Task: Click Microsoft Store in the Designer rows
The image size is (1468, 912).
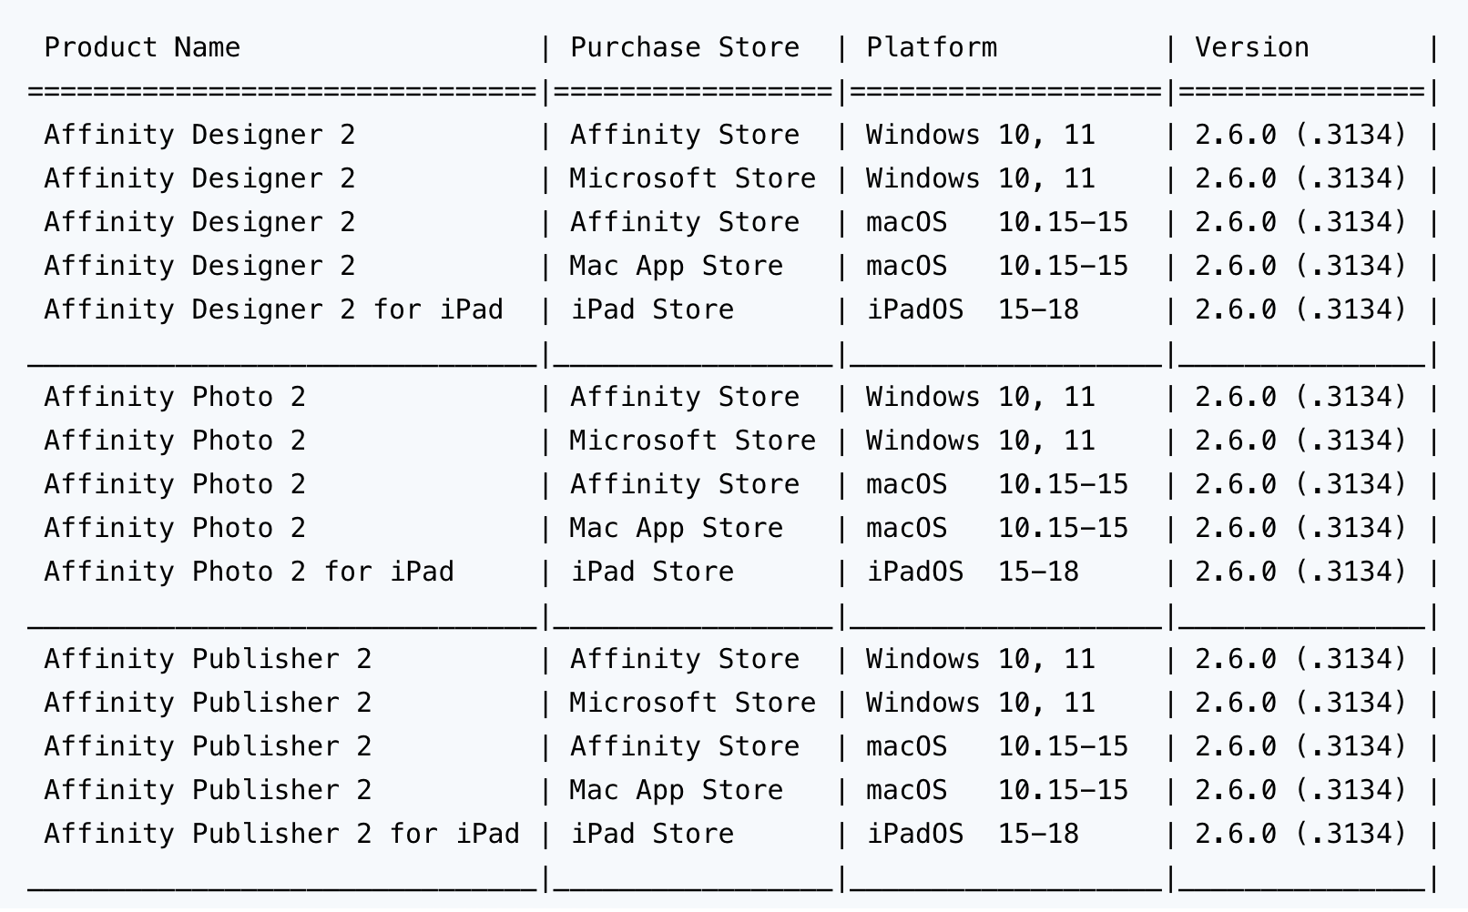Action: click(693, 178)
